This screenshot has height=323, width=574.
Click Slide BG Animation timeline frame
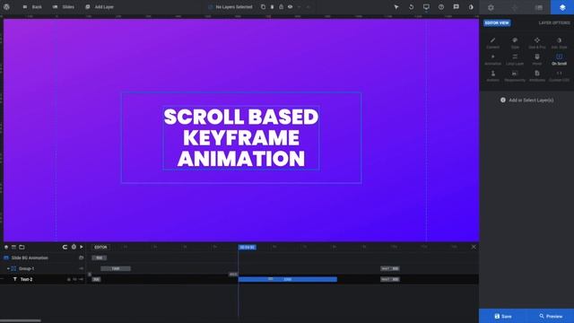pyautogui.click(x=100, y=258)
